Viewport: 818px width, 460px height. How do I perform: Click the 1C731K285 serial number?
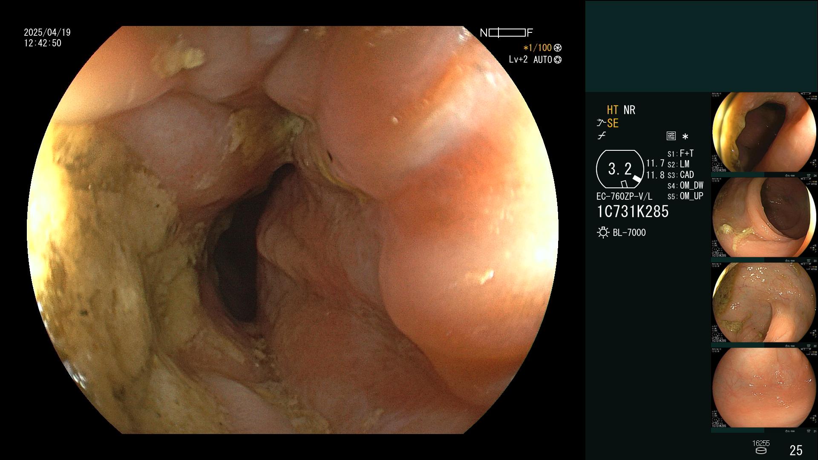[633, 211]
